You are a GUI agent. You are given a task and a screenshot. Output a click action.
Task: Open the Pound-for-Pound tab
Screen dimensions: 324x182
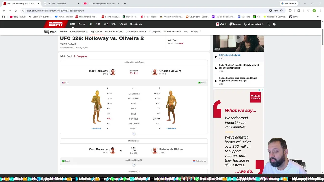(x=114, y=32)
